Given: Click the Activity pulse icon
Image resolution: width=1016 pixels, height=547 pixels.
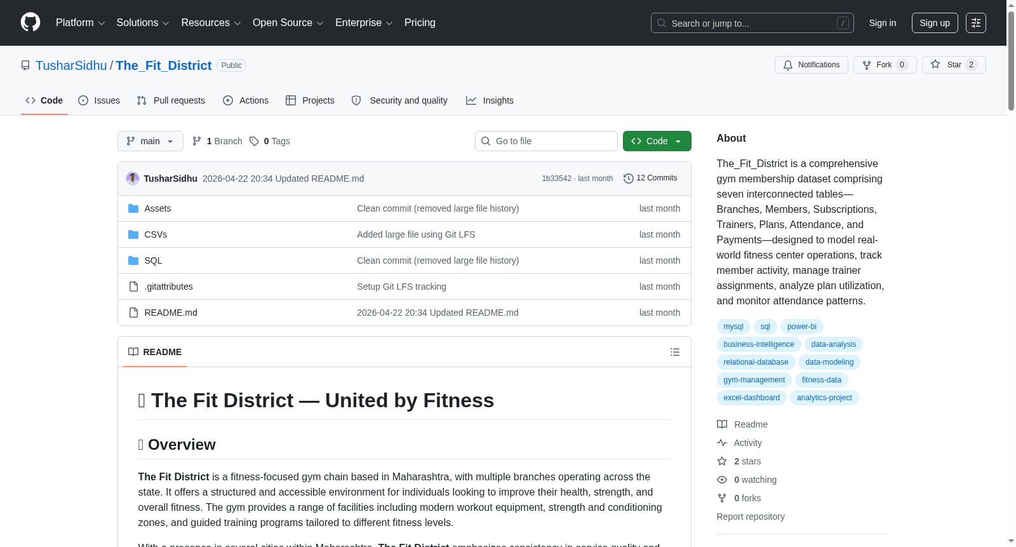Looking at the screenshot, I should tap(722, 443).
